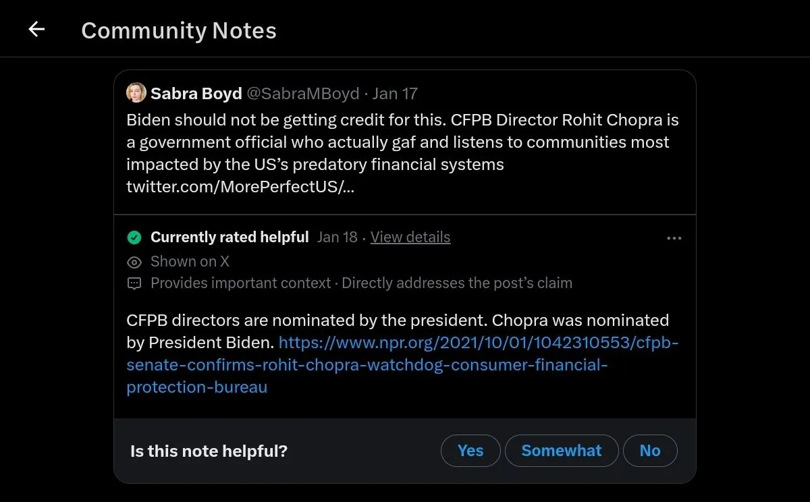
Task: Select the Somewhat helpfulness rating
Action: point(561,450)
